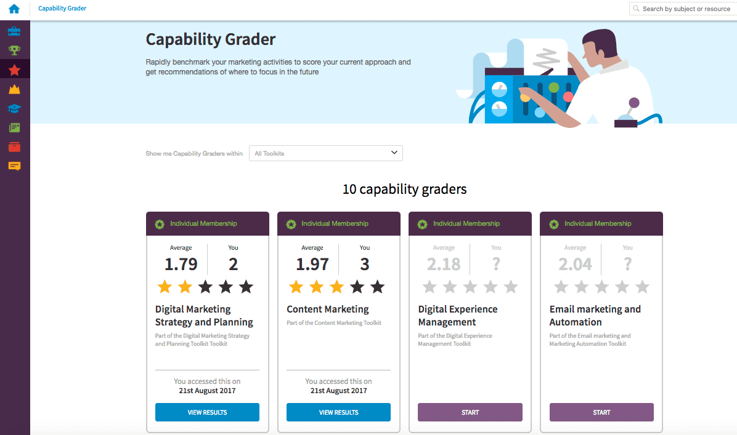
Task: Click the red calendar icon in the sidebar
Action: point(15,146)
